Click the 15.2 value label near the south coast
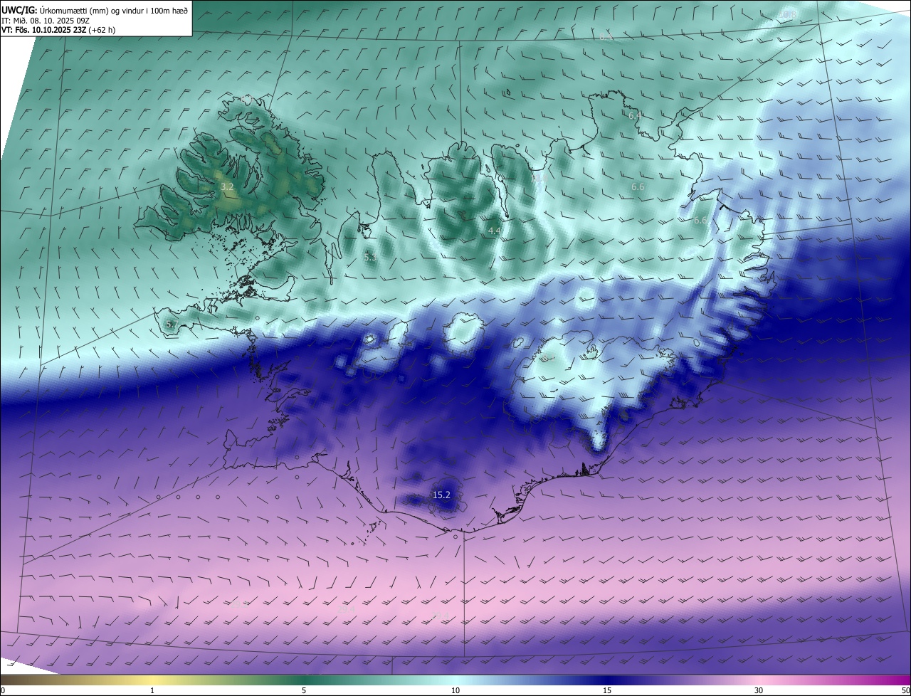Screen dimensions: 911x696 (441, 495)
